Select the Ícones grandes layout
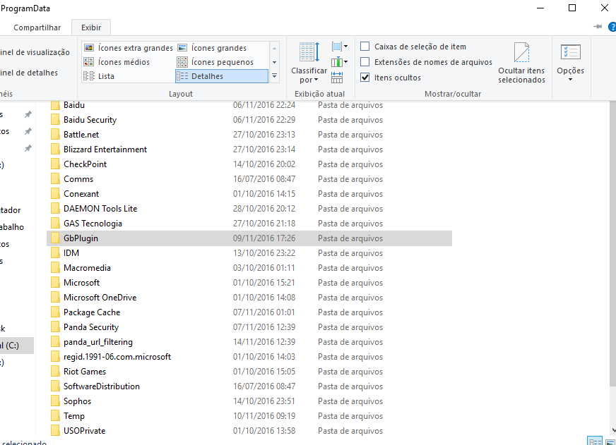Screen dimensions: 616x445 (212, 48)
